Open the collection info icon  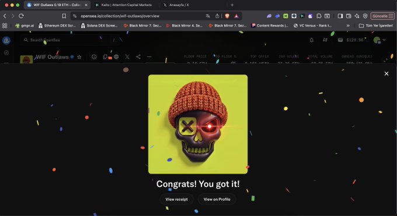(x=94, y=57)
